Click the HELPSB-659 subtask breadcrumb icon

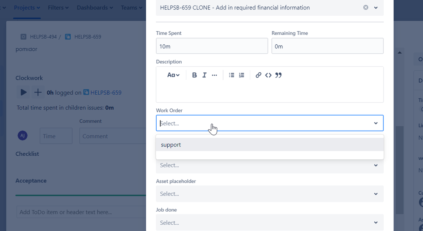[x=68, y=37]
